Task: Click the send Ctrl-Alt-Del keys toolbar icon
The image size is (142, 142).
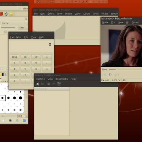Action: click(x=59, y=84)
